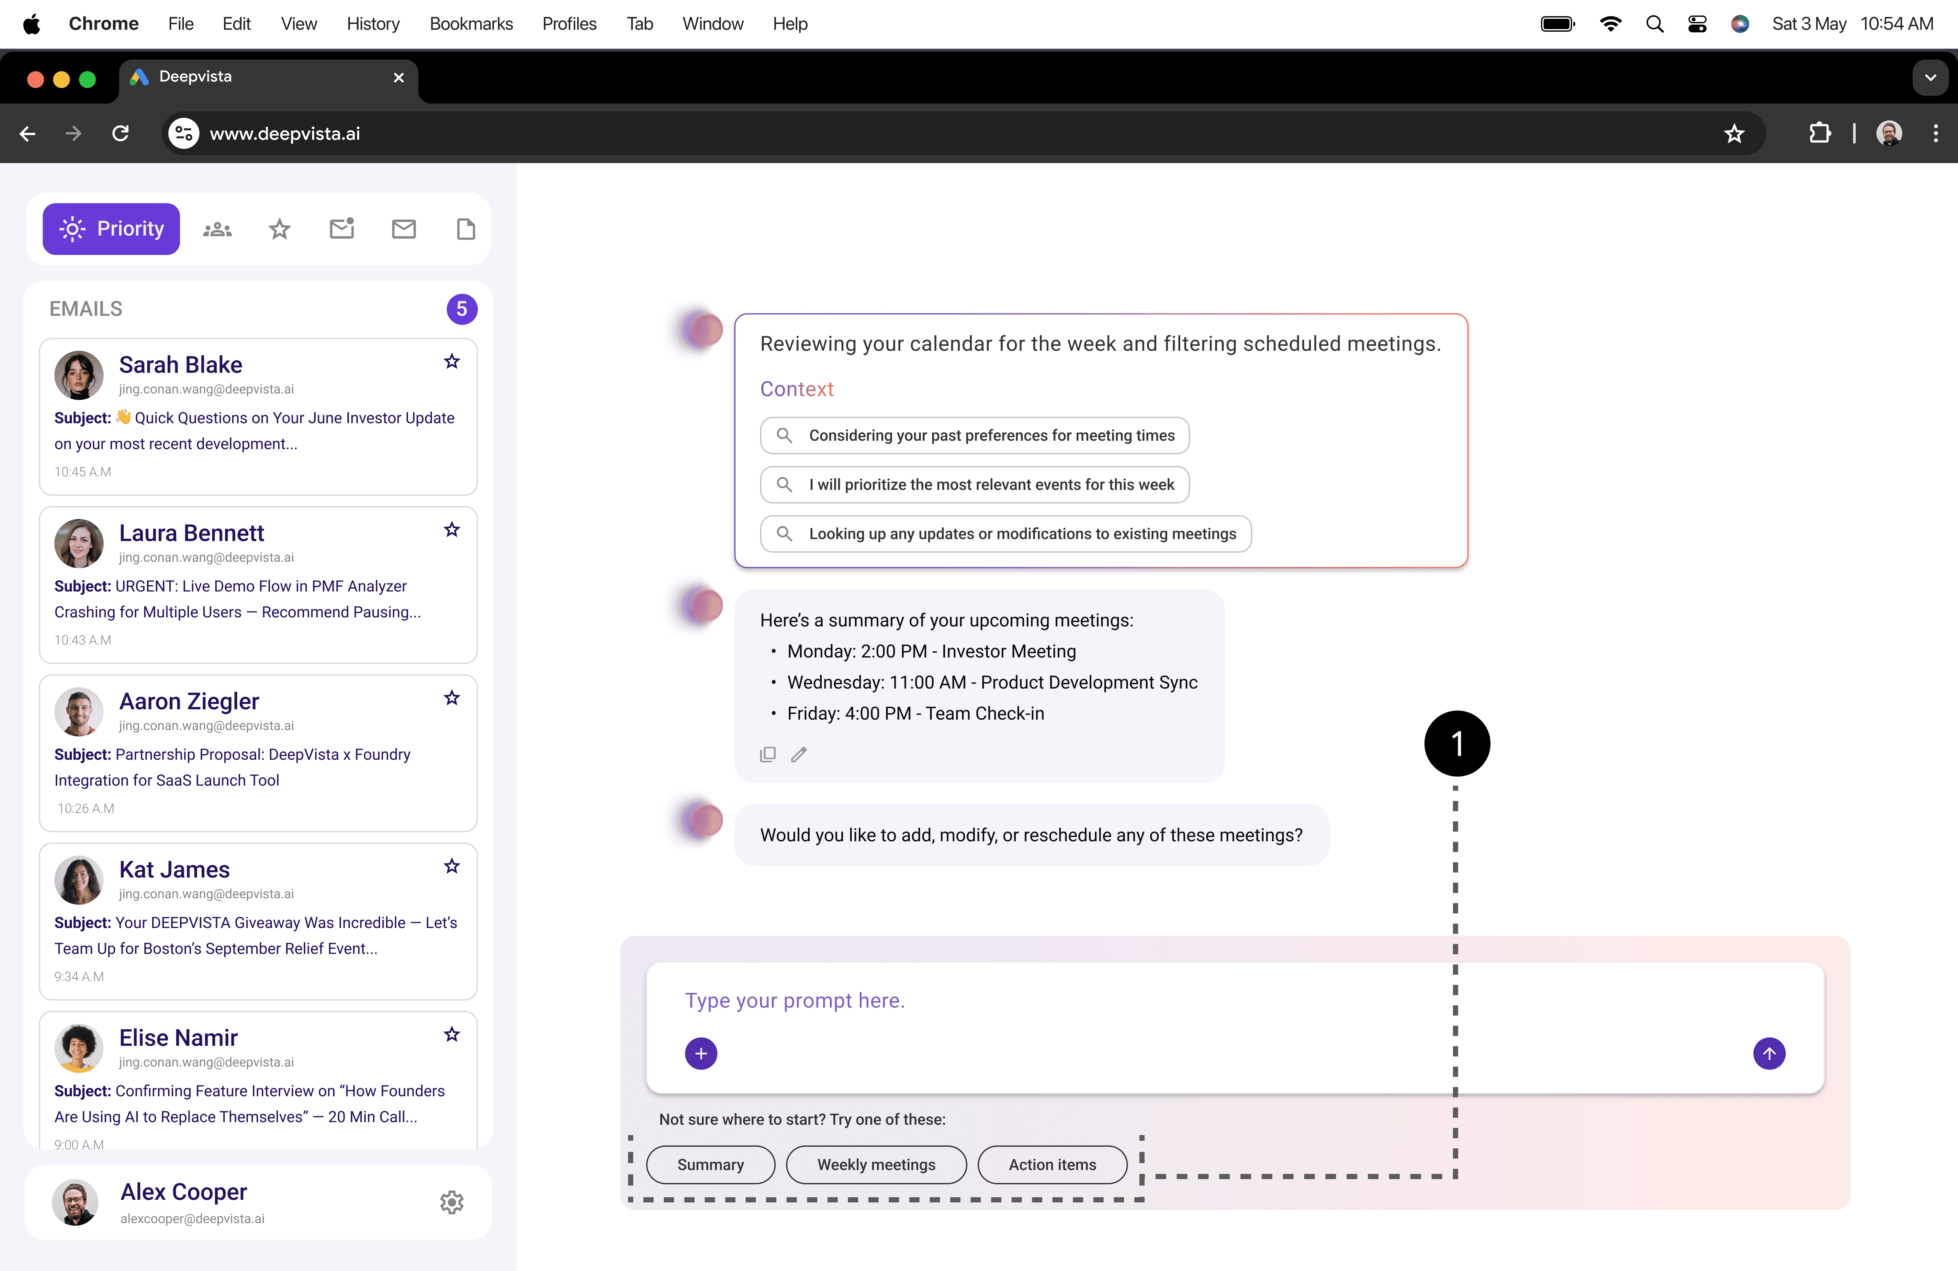The image size is (1958, 1271).
Task: Copy the meeting summary response
Action: pyautogui.click(x=768, y=754)
